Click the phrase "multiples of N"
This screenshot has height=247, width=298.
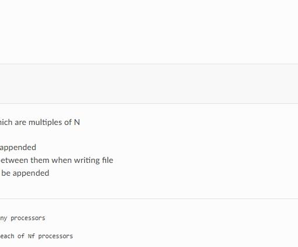54,123
